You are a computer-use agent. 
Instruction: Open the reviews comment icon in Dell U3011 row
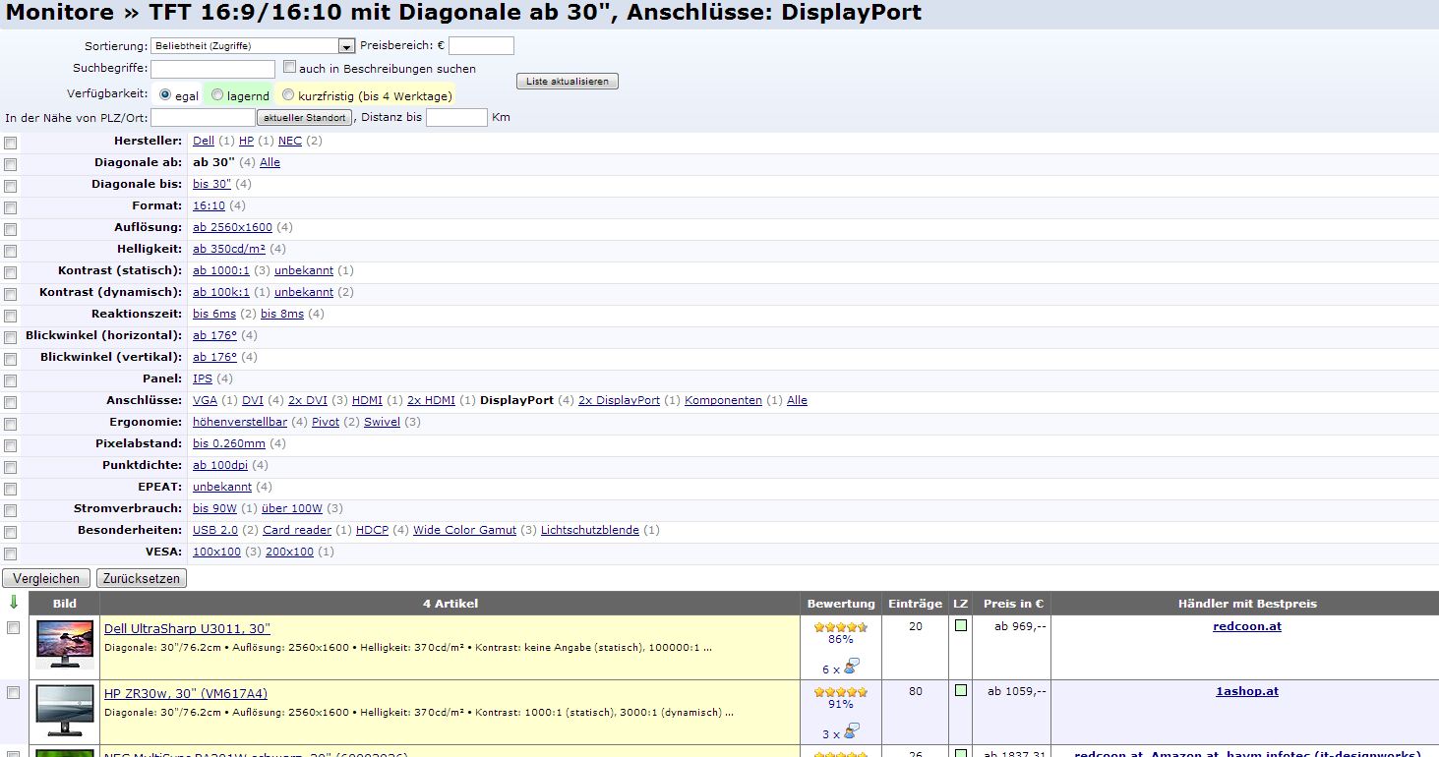pos(852,668)
